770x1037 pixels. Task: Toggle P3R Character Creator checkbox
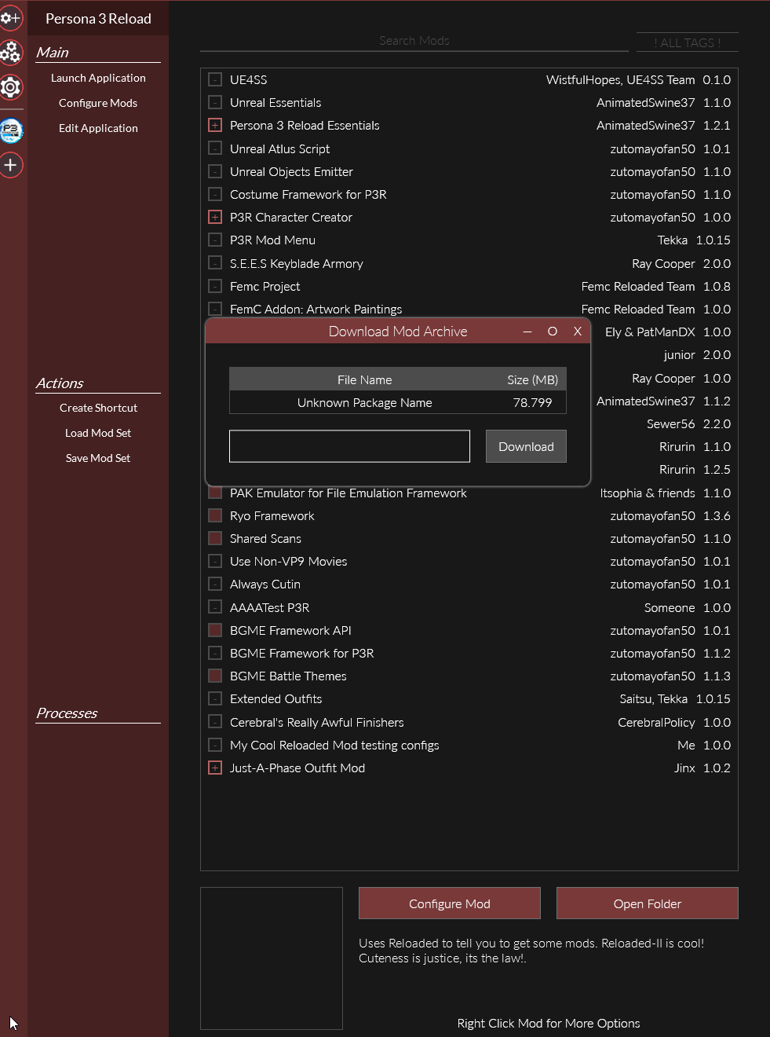coord(215,217)
